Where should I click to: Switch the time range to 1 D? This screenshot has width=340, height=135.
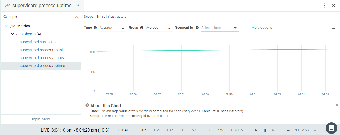[208, 130]
